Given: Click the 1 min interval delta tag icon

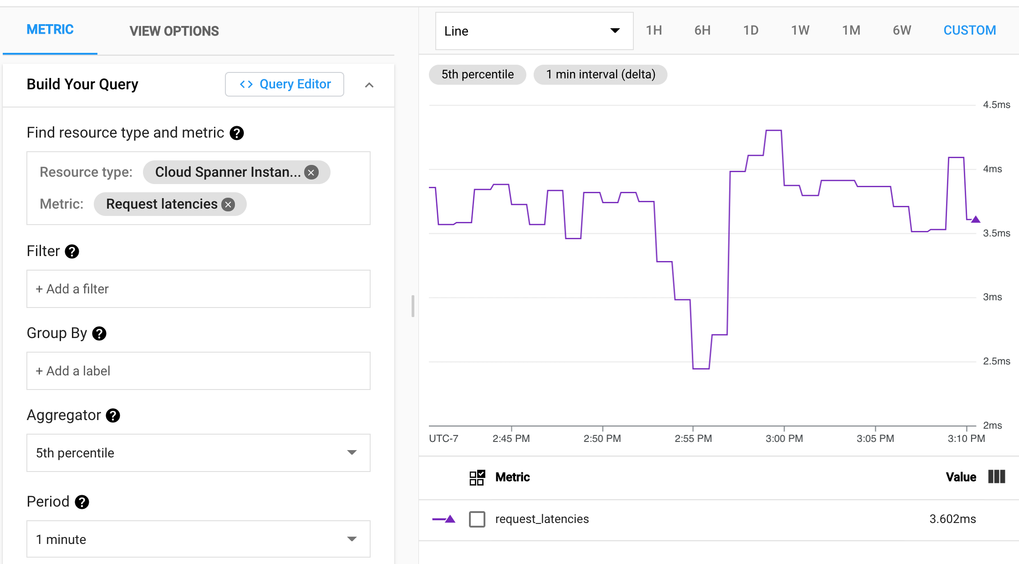Looking at the screenshot, I should 601,74.
